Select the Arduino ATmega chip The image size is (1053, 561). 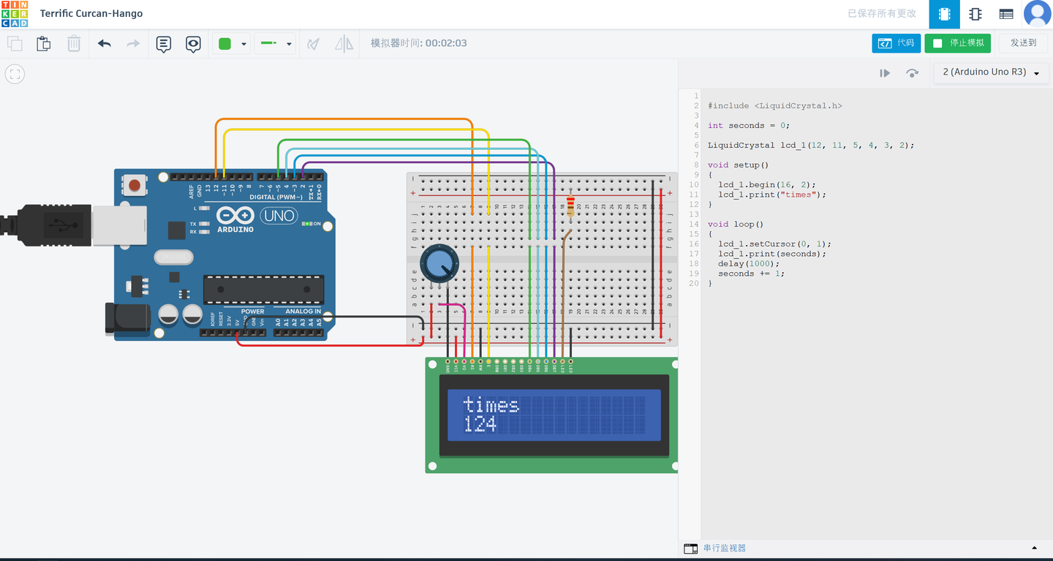point(263,290)
